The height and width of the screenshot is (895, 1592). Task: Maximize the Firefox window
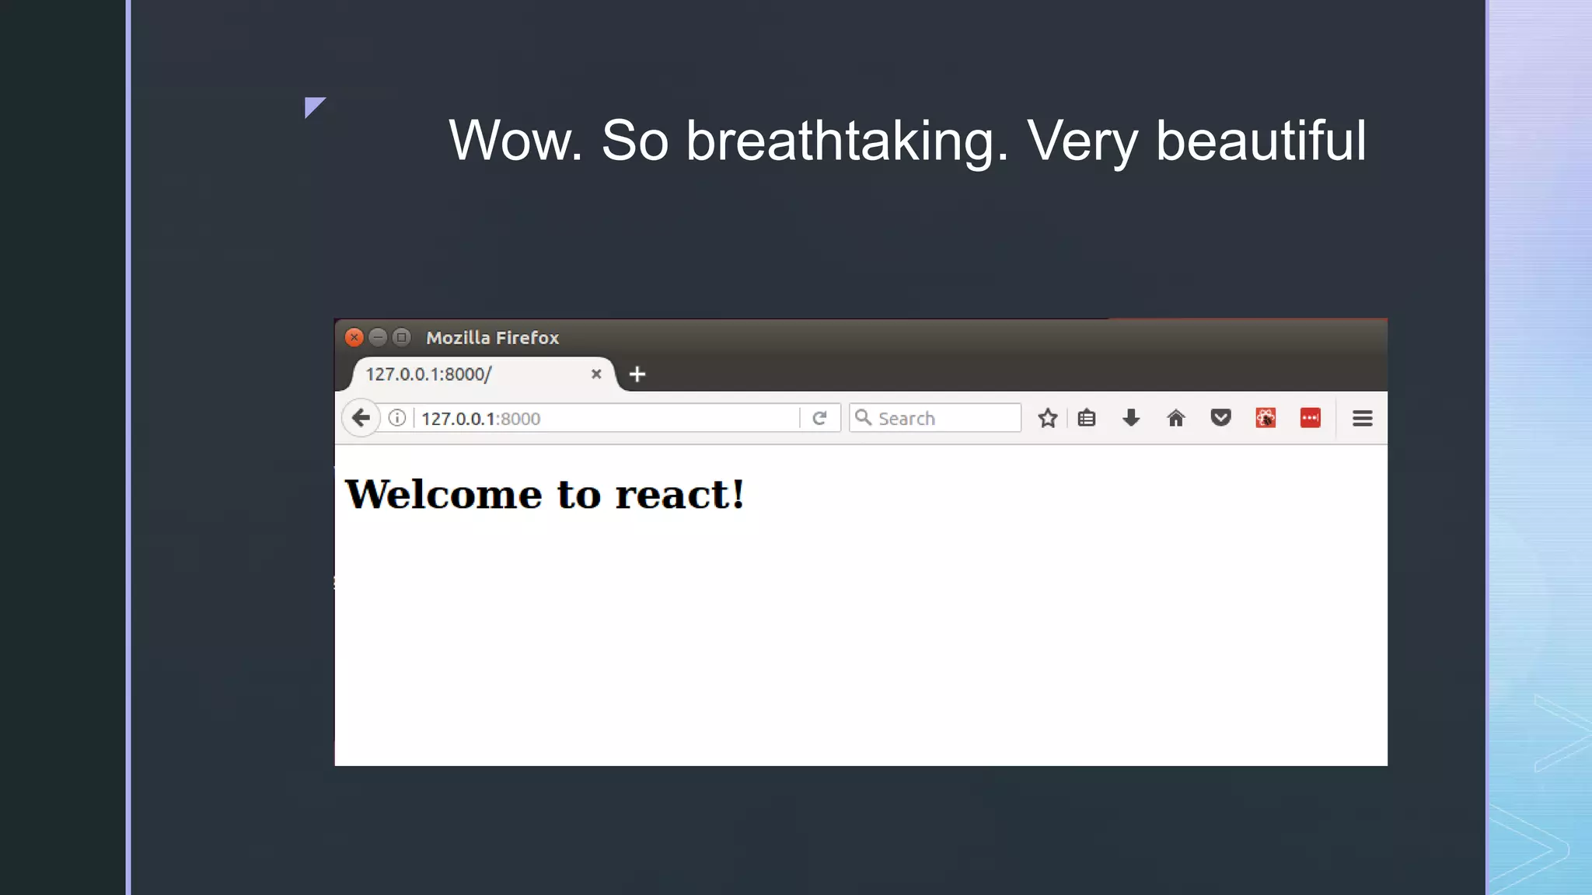pos(401,337)
